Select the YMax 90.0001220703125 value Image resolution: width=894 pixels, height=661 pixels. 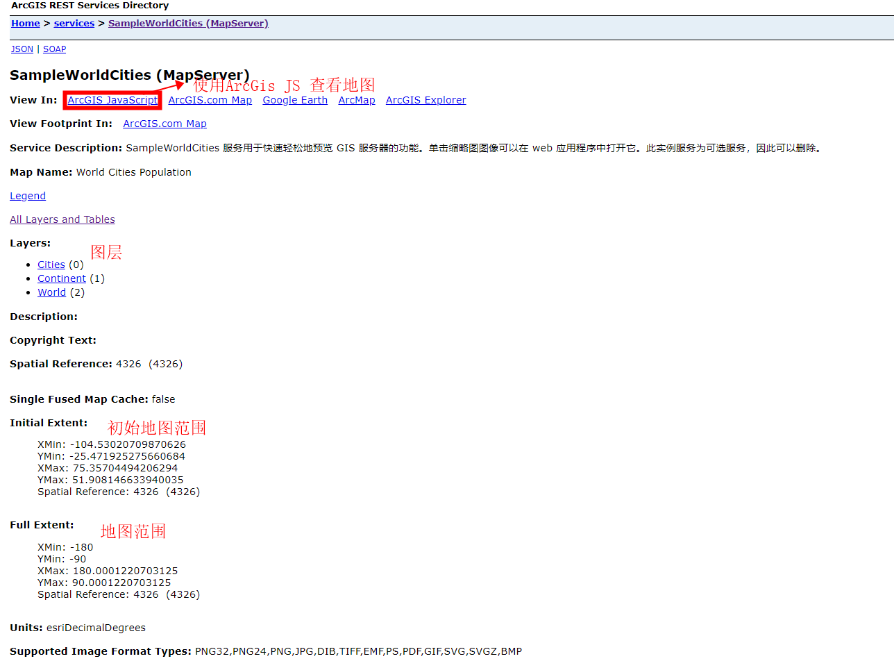click(x=121, y=583)
